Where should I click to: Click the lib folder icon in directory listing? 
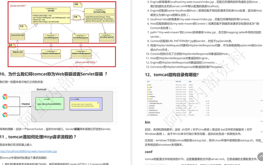(148, 89)
